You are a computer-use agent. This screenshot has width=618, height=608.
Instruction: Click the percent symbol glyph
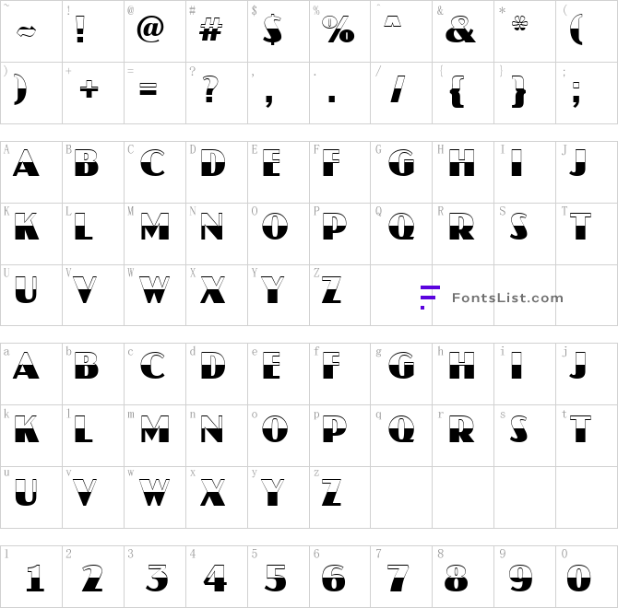coord(339,29)
